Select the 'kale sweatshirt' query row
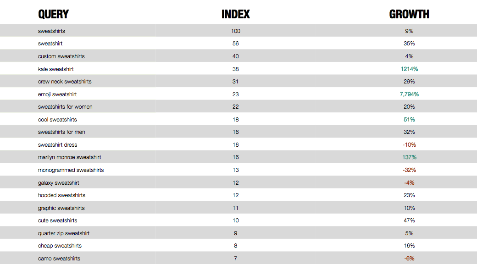Screen dimensions: 477x276 (x=238, y=69)
